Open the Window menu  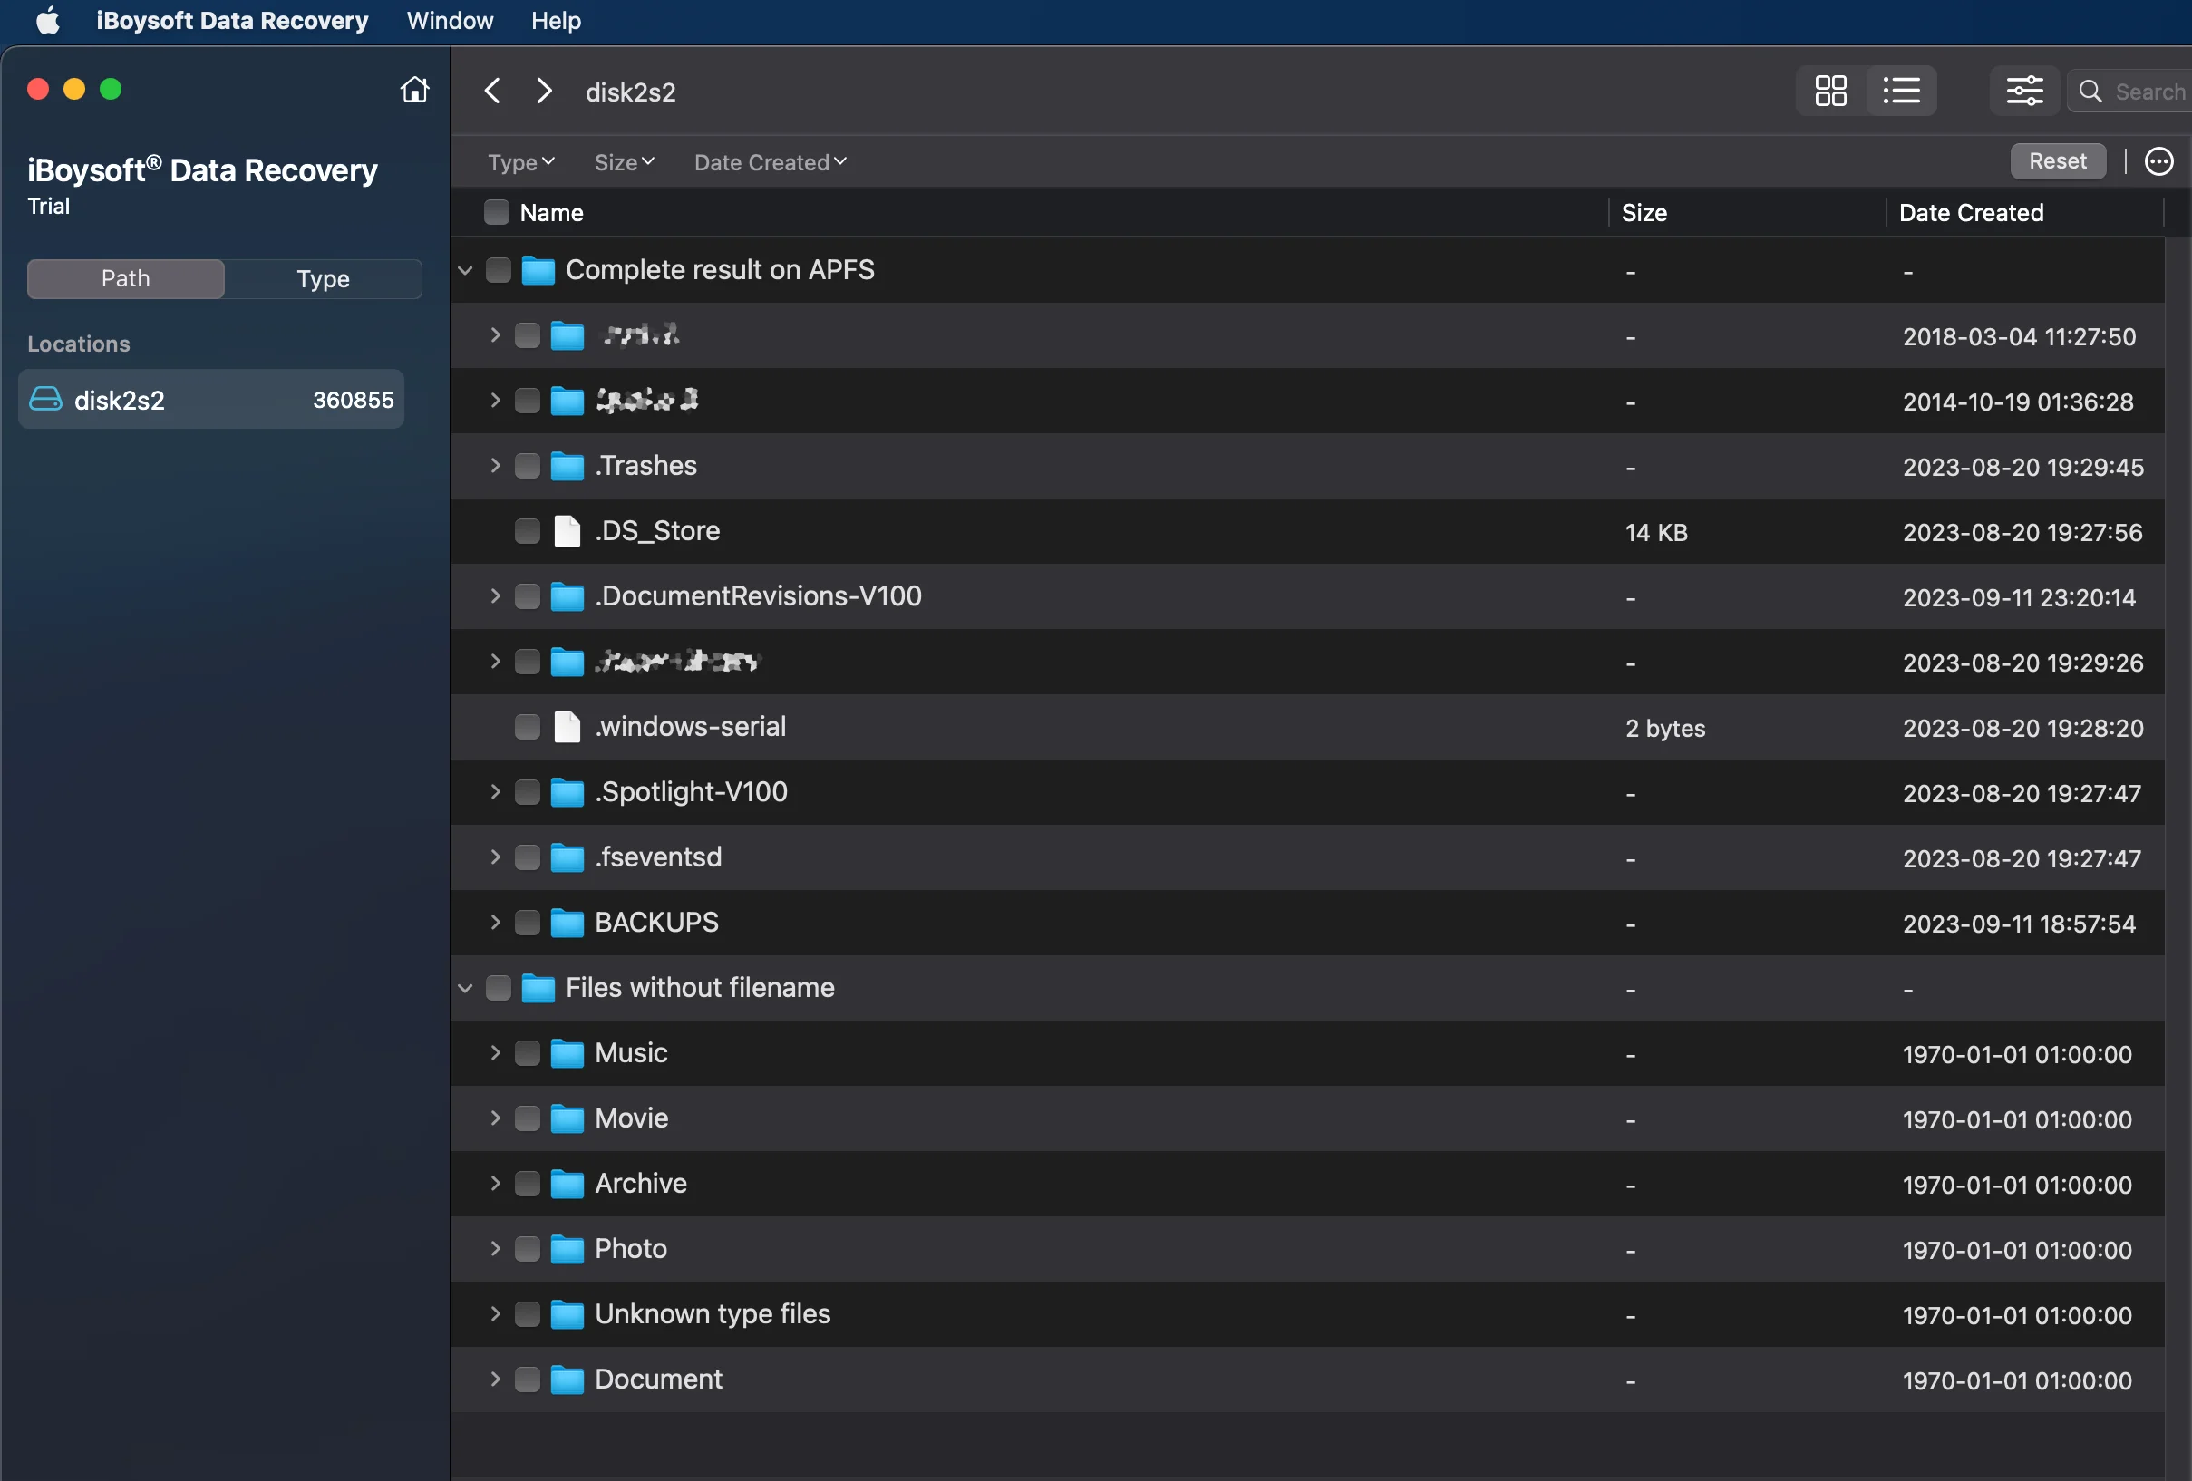449,21
